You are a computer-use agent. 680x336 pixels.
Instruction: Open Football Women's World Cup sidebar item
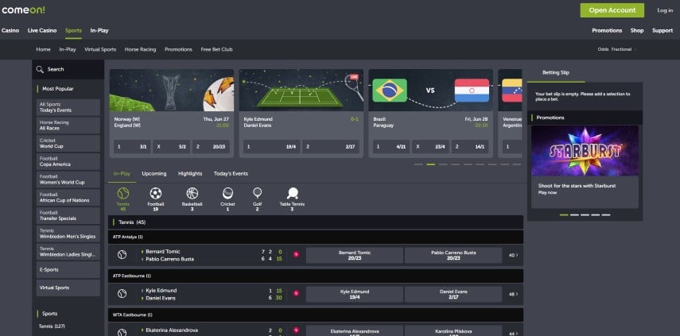click(x=68, y=180)
